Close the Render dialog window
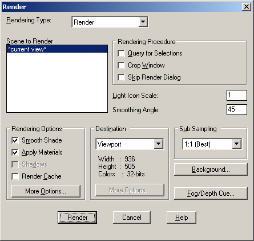The height and width of the screenshot is (241, 254). click(x=247, y=7)
